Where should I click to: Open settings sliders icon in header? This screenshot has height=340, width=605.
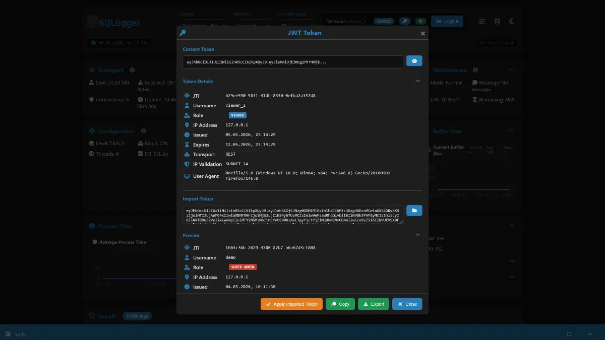(482, 21)
